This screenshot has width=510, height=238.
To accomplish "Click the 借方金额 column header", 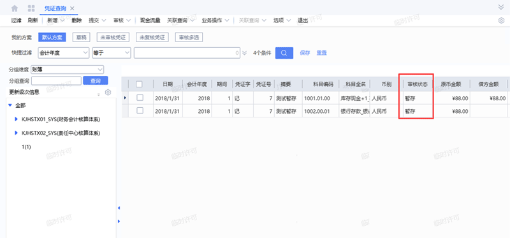I will (x=488, y=84).
